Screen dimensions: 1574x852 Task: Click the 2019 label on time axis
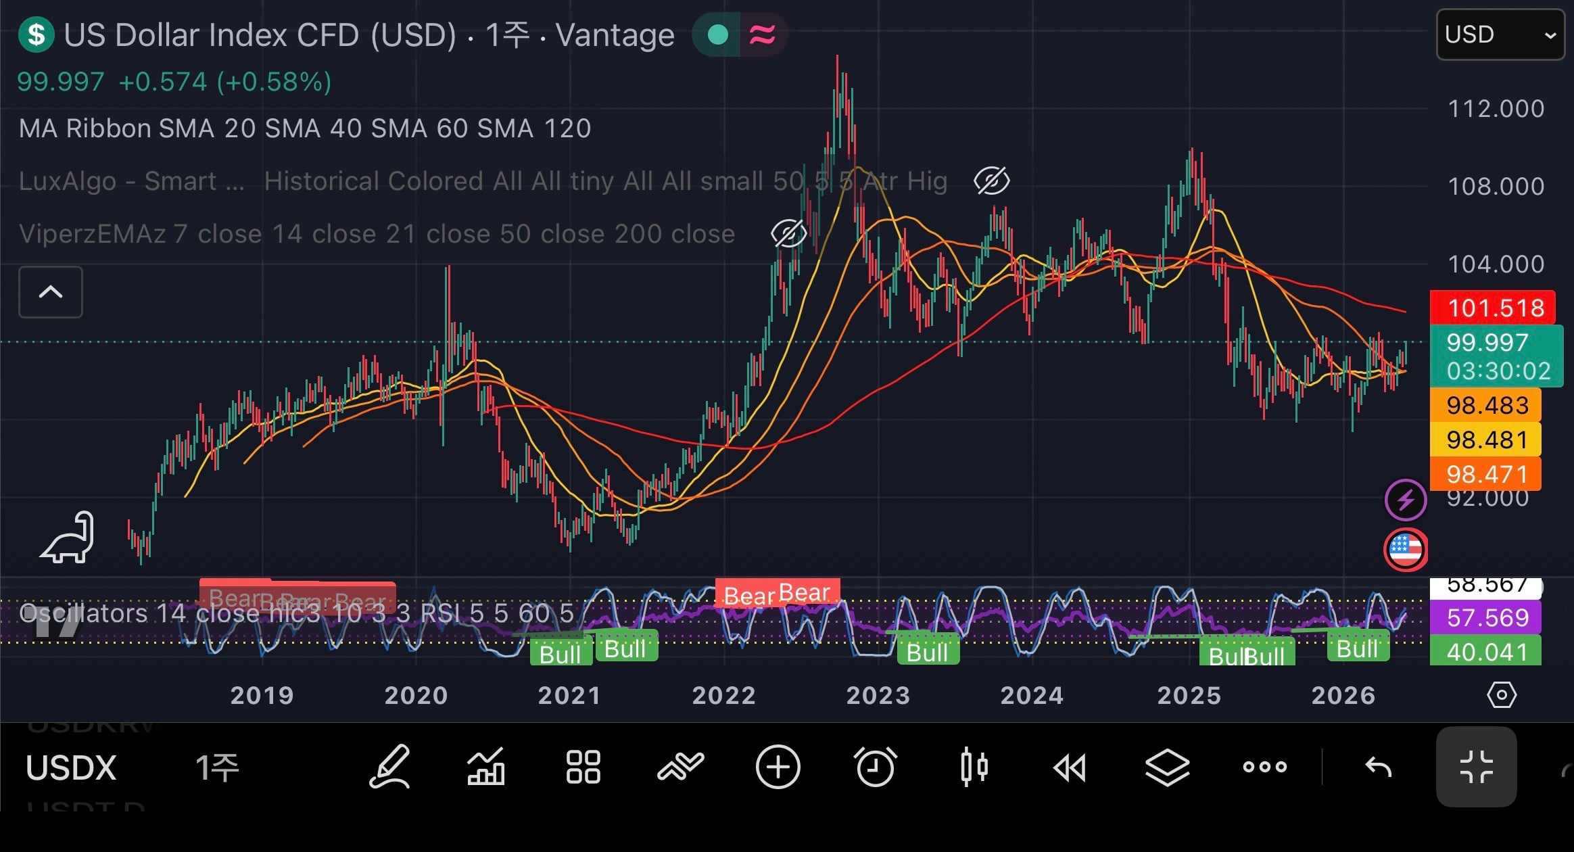[x=262, y=696]
